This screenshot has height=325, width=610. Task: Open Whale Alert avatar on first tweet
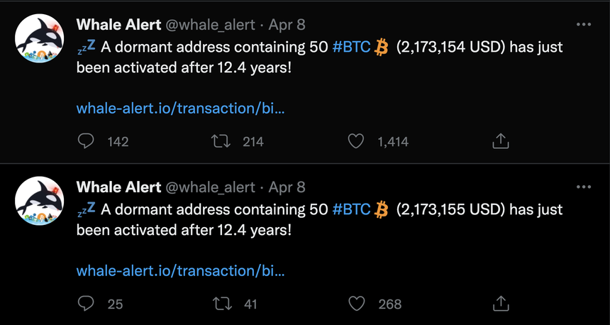pos(39,38)
